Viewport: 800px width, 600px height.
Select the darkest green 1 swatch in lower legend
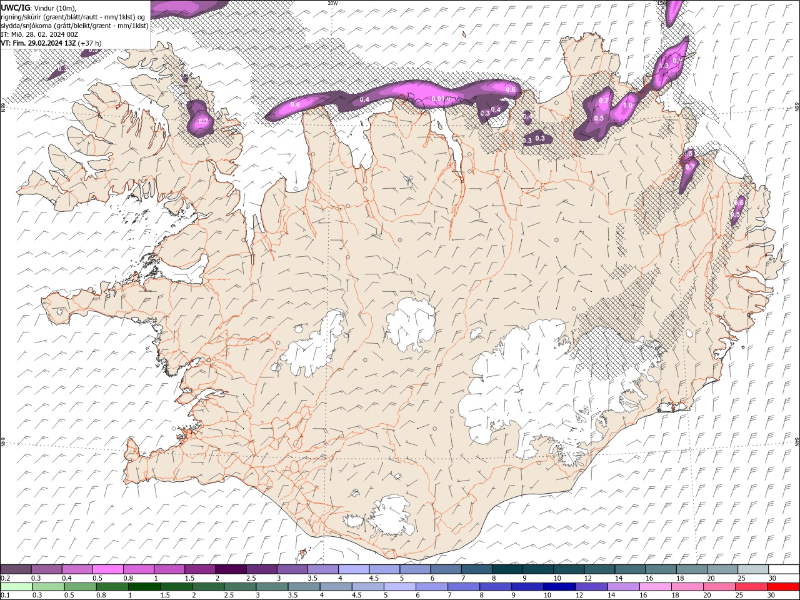coord(144,587)
